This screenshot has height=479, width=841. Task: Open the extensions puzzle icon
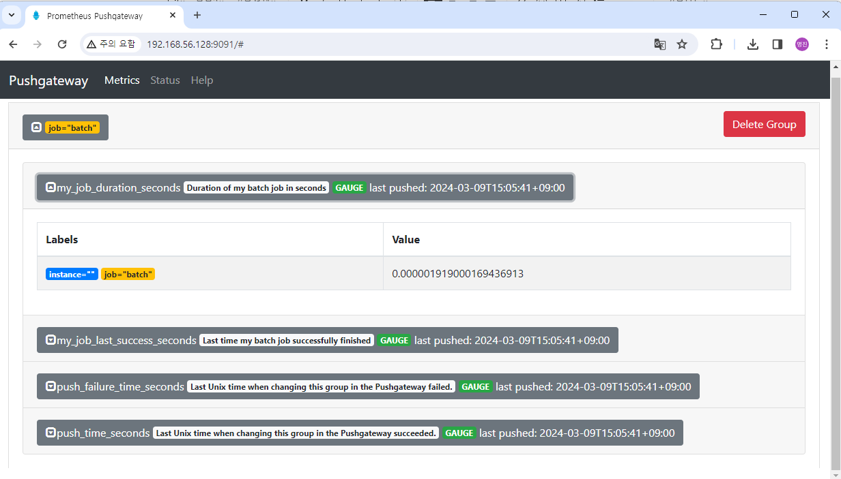[x=716, y=44]
